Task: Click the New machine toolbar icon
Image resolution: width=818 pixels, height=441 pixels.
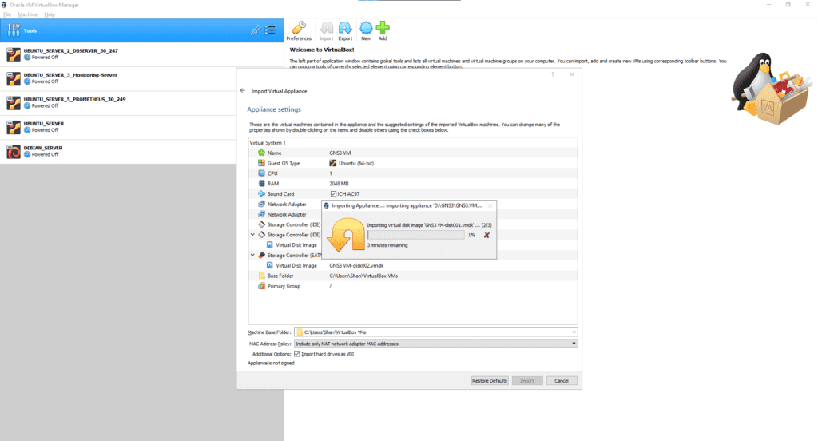Action: point(366,31)
